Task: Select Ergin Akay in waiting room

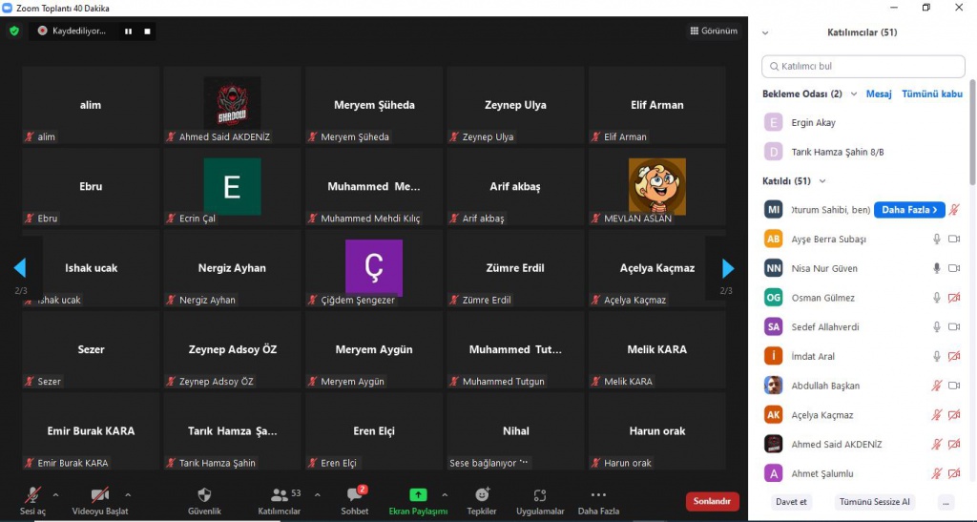Action: (x=863, y=123)
